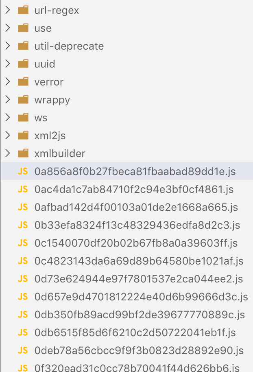Click JS icon of 0db350fb89acd99bf2de39677770889c.js

[23, 315]
